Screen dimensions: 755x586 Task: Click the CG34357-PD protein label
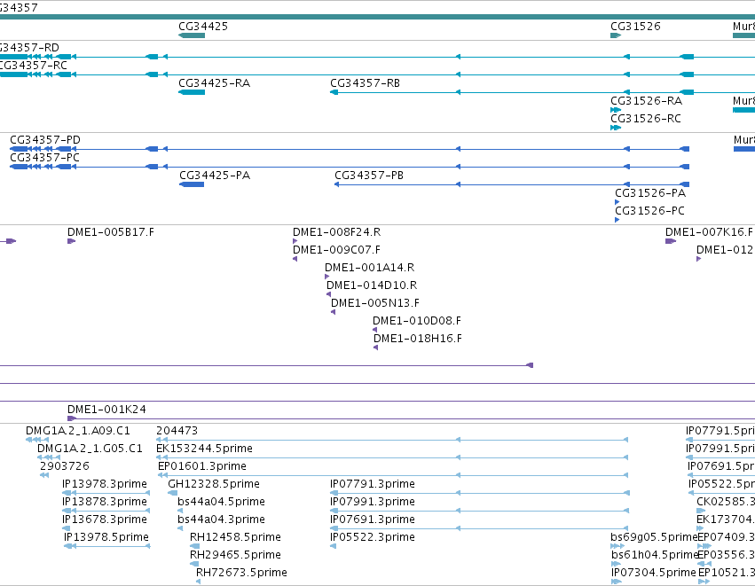[45, 140]
